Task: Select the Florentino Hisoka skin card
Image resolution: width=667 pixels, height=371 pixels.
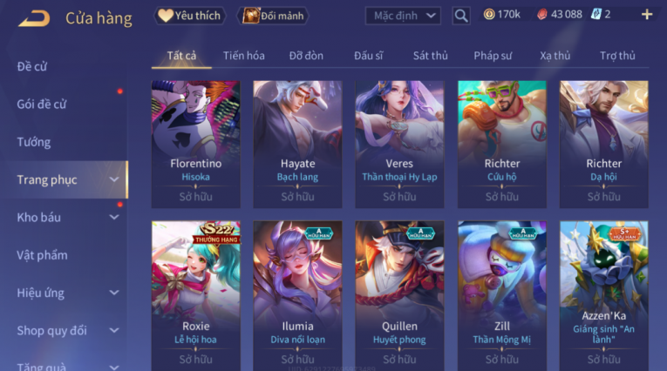Action: pos(195,144)
